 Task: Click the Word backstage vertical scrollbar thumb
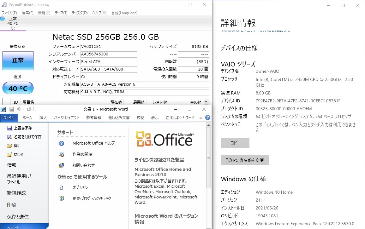point(209,158)
